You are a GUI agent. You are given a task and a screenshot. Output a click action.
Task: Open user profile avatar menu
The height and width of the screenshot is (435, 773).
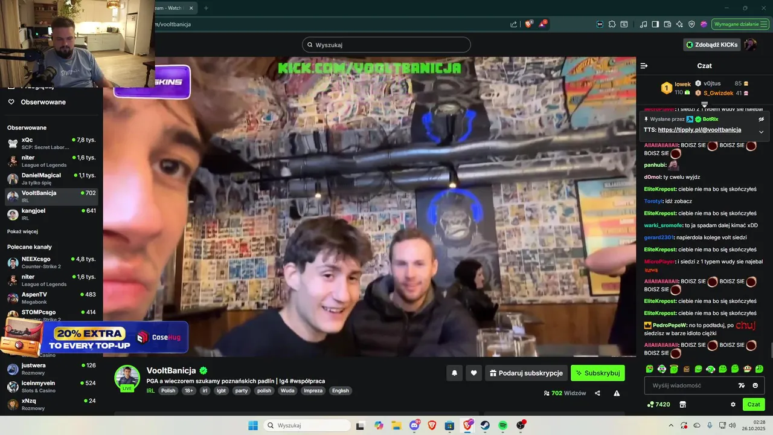point(750,45)
